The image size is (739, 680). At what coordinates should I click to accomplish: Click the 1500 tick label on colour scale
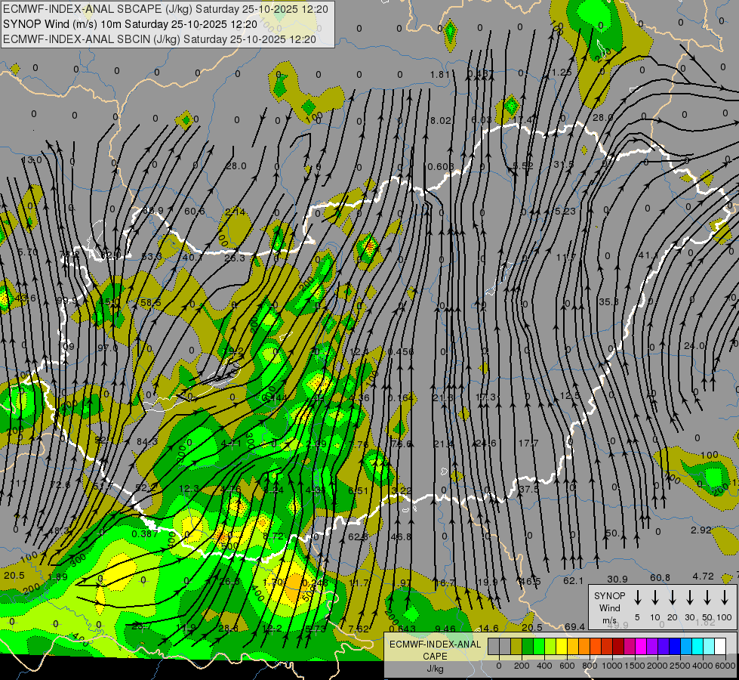point(634,666)
